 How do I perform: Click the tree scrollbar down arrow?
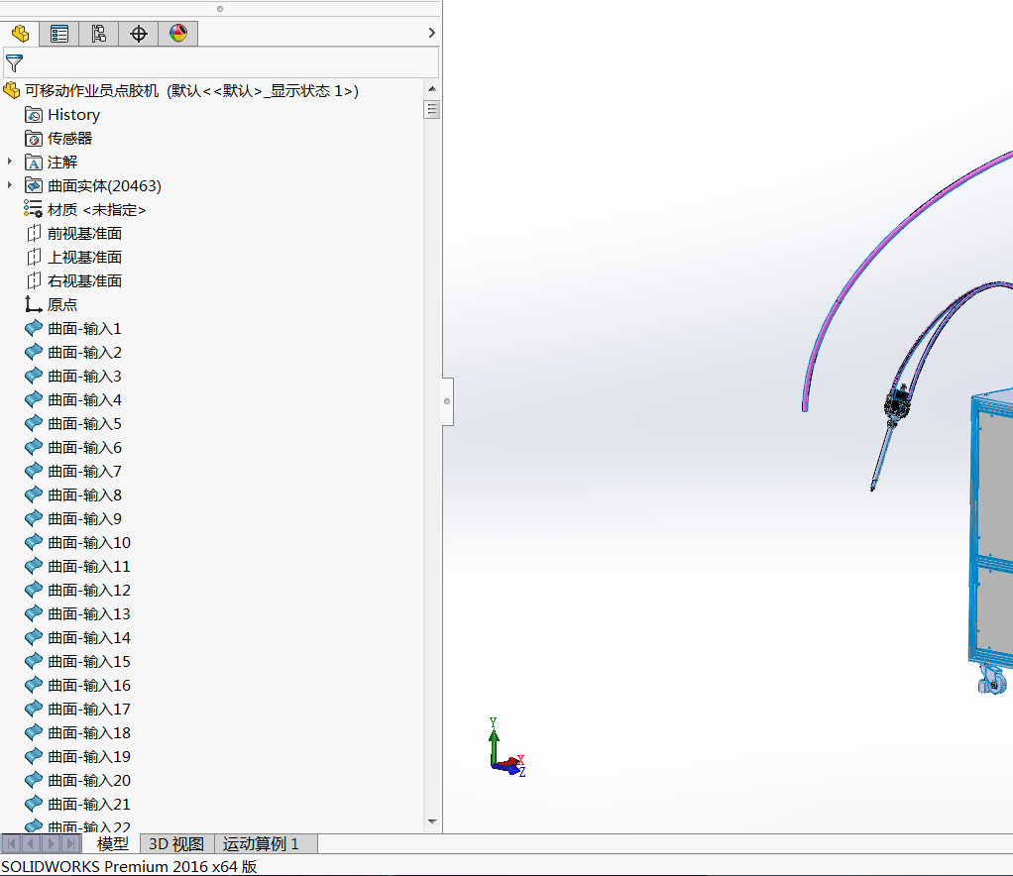click(432, 821)
